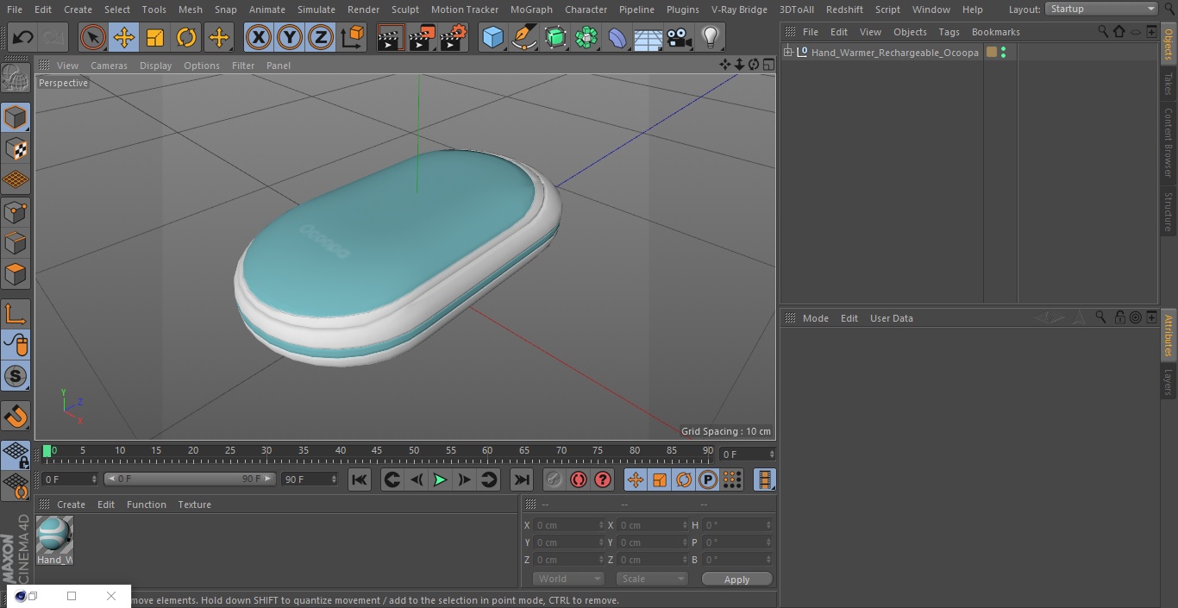Click Record Active Objects button
This screenshot has height=608, width=1178.
point(554,480)
